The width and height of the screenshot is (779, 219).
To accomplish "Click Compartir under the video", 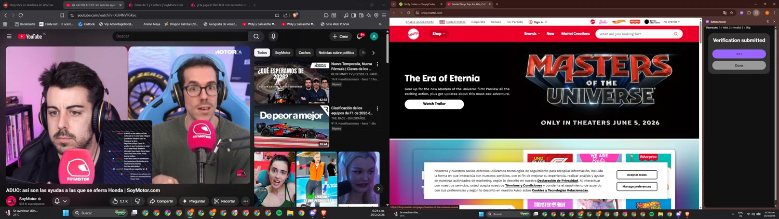I will [x=161, y=201].
